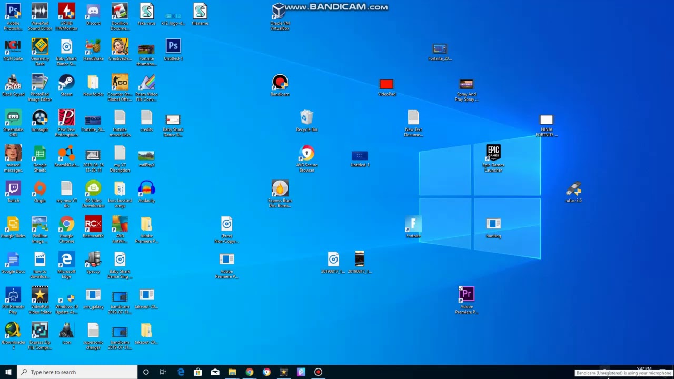Select AVG AntiVirus desktop icon
Screen dimensions: 674x379
click(120, 229)
